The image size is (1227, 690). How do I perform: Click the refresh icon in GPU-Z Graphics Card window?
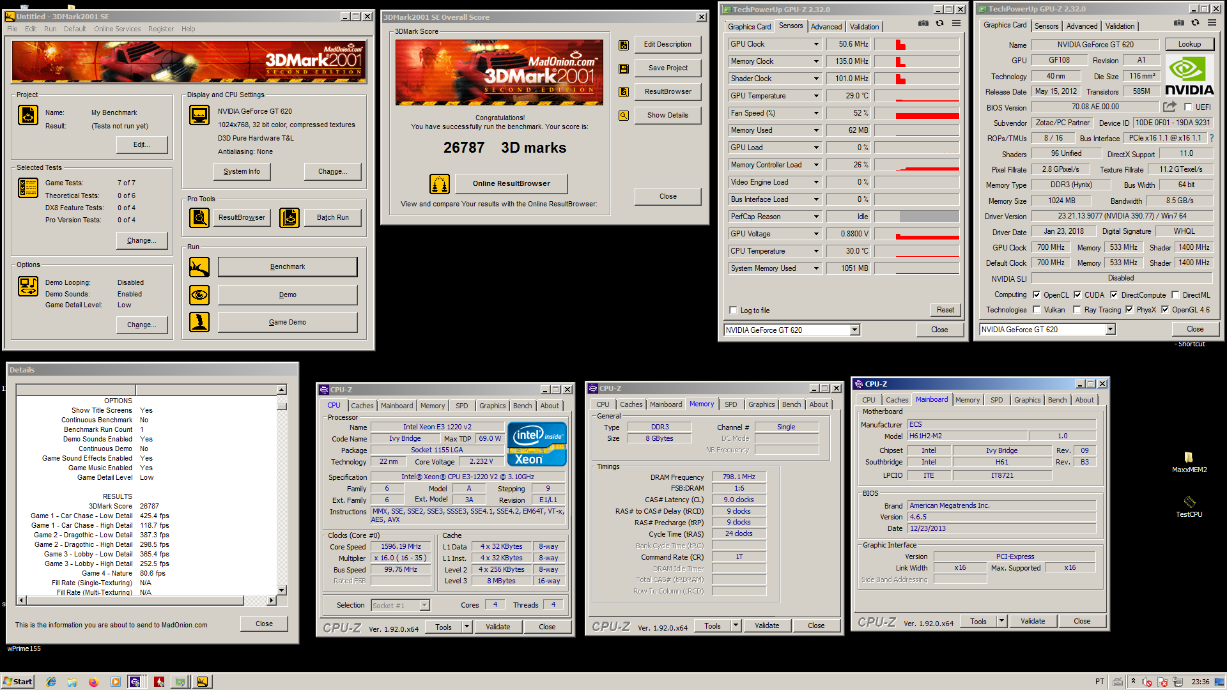[1196, 23]
